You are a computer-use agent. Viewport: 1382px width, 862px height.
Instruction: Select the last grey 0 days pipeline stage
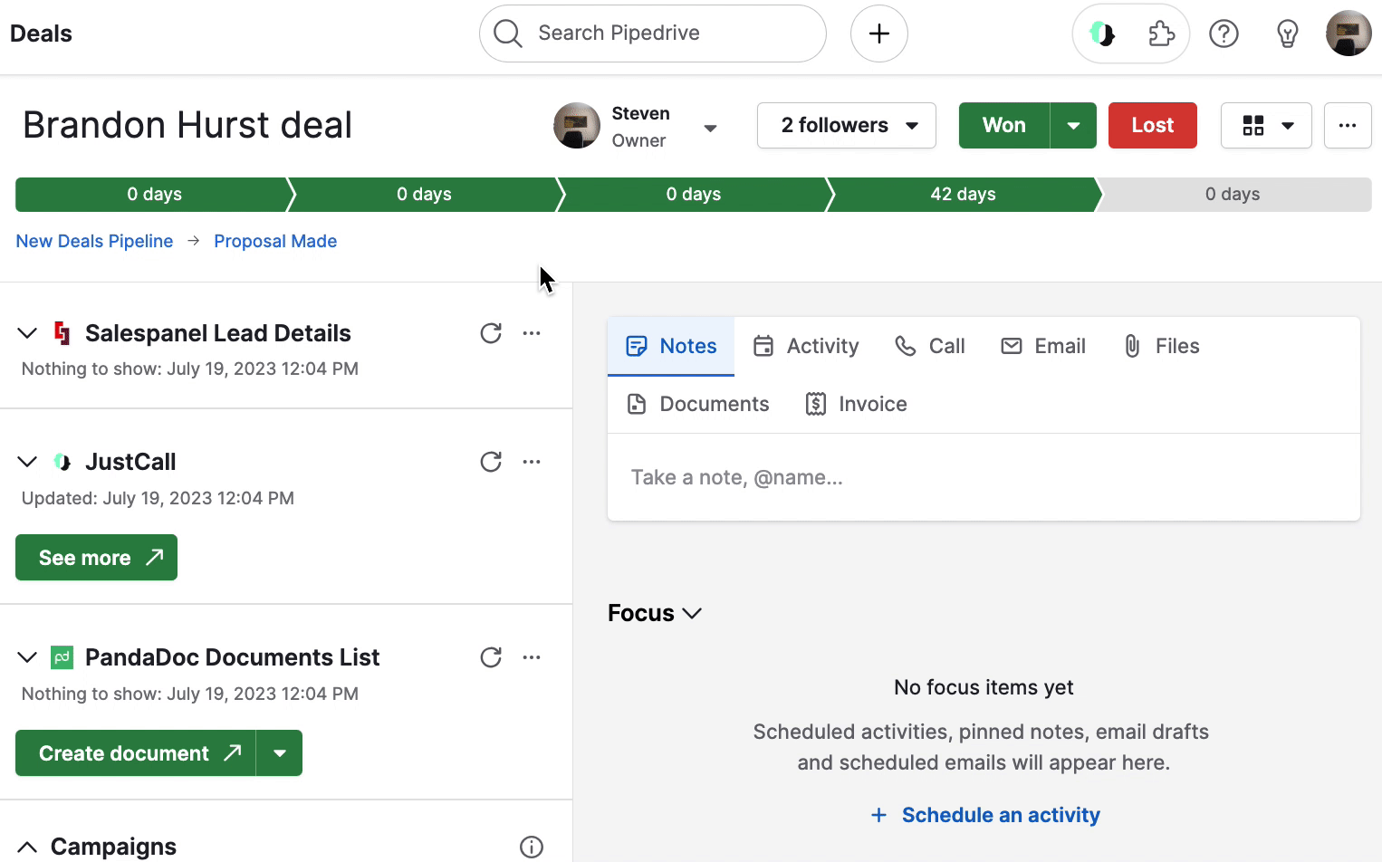coord(1233,195)
